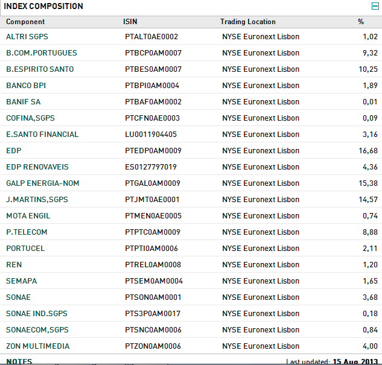Click the 4,36 weight for EDP RENOVAVEIS
The width and height of the screenshot is (382, 365).
370,167
